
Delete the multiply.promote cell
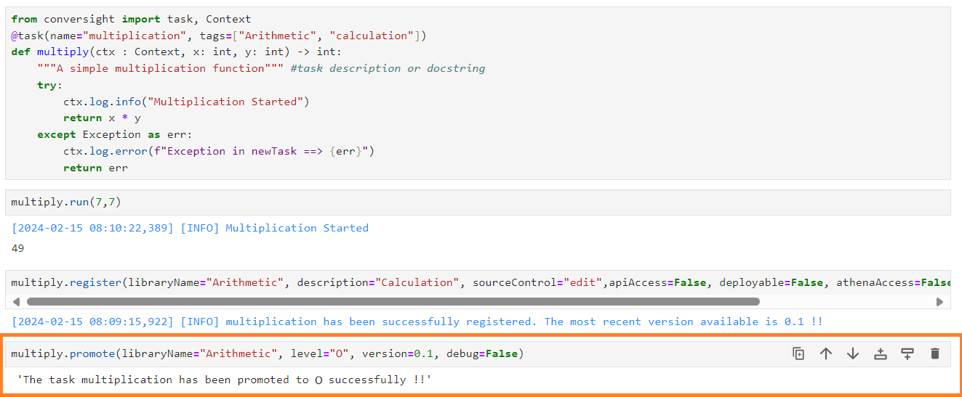935,353
